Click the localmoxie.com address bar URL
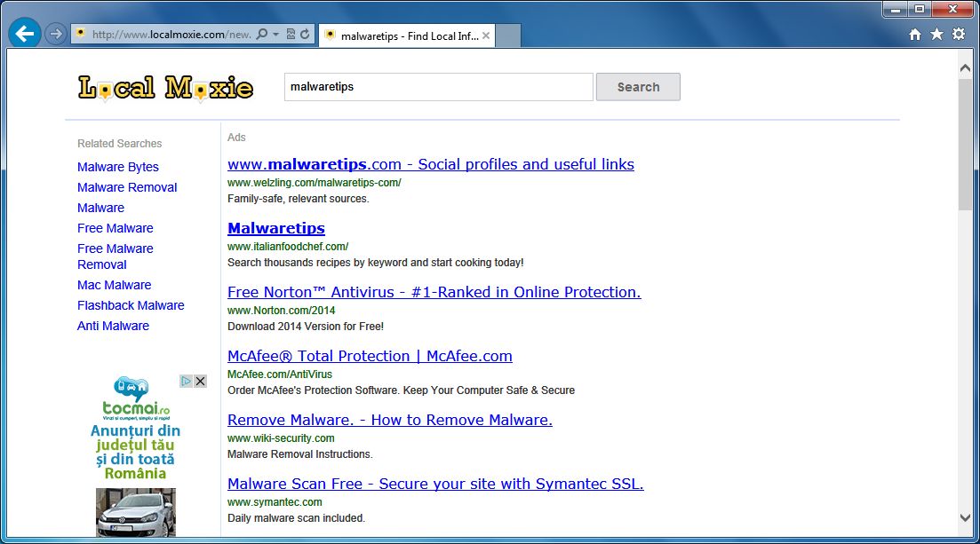This screenshot has height=544, width=980. point(171,35)
